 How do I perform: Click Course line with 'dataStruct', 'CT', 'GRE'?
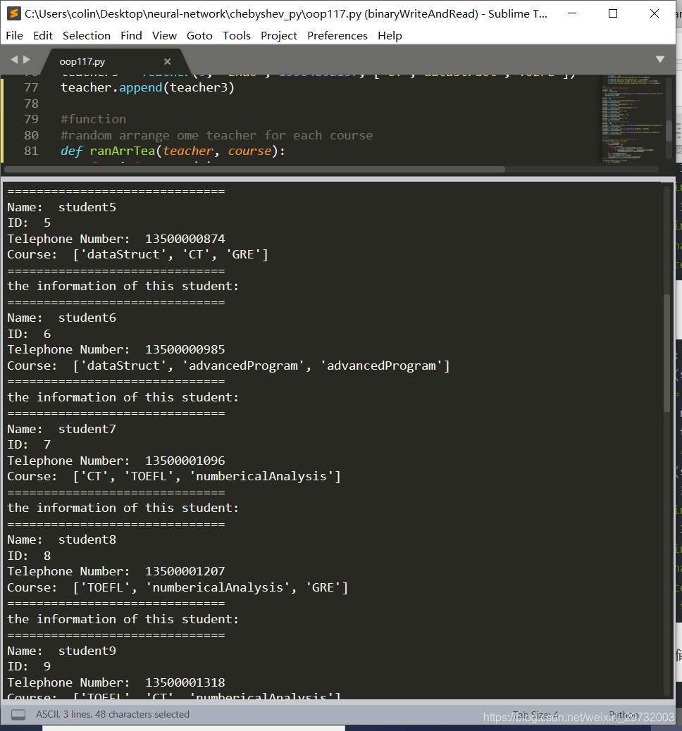pyautogui.click(x=137, y=254)
